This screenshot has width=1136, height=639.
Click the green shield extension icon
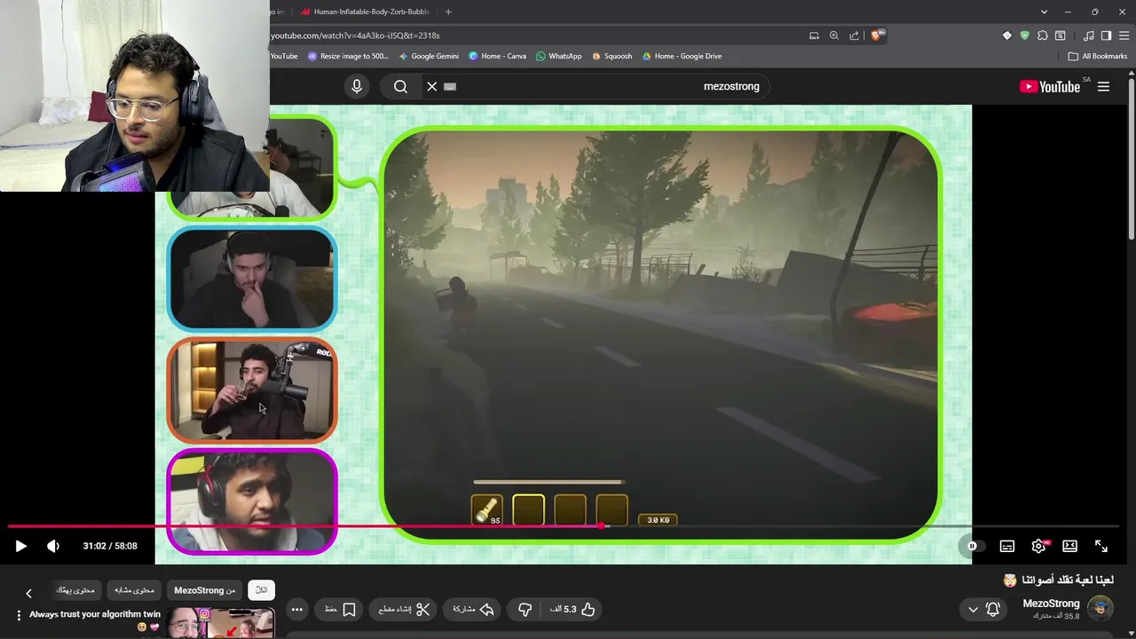coord(1024,35)
